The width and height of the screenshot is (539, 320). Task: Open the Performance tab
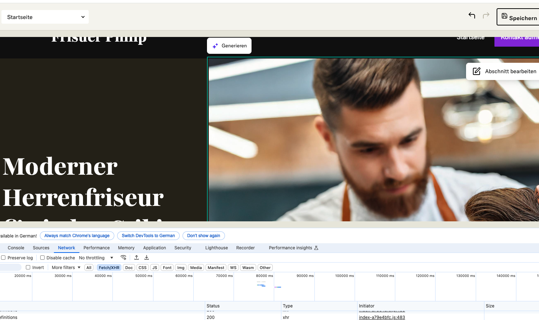(96, 248)
